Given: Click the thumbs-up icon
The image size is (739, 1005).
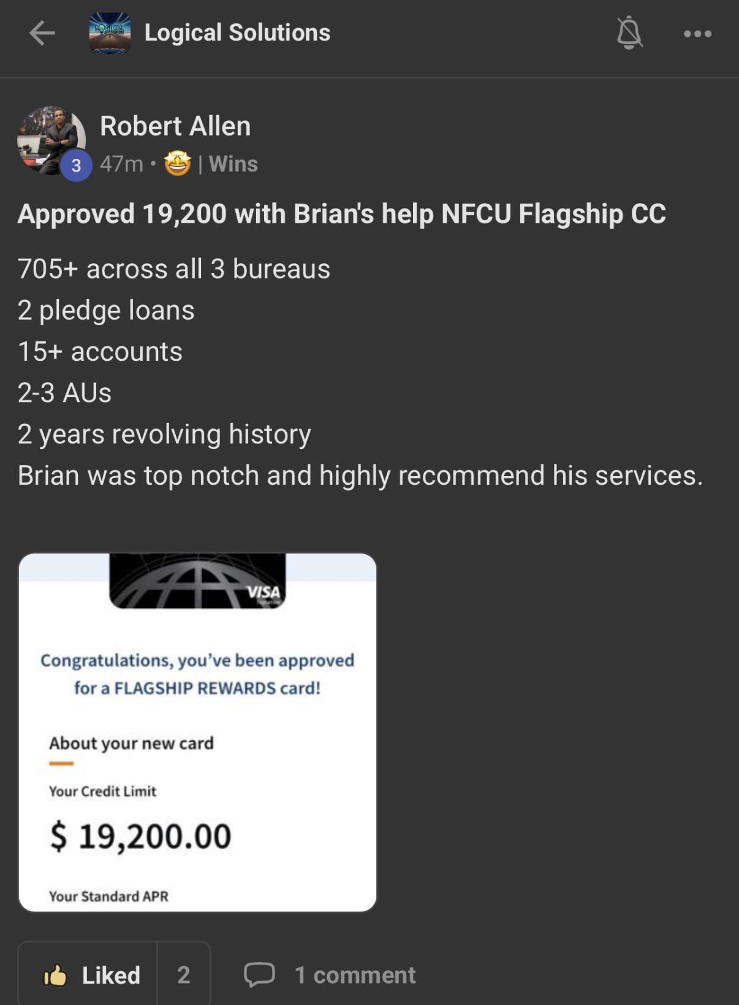Looking at the screenshot, I should click(x=55, y=975).
